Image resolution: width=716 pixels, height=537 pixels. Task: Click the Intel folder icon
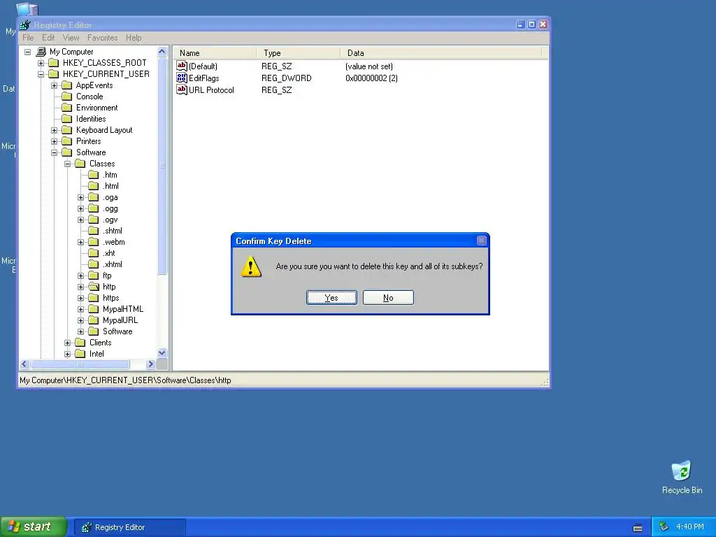coord(80,354)
